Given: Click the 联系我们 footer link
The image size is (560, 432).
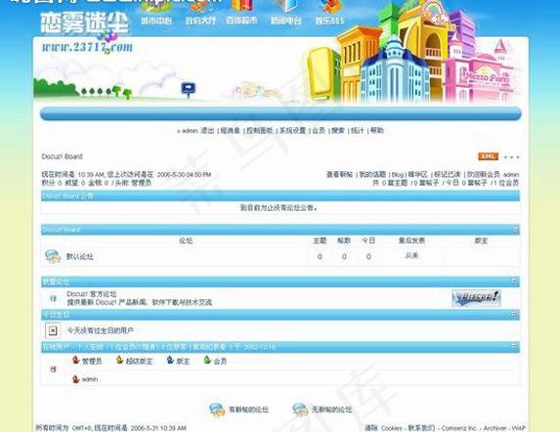Looking at the screenshot, I should click(x=421, y=428).
